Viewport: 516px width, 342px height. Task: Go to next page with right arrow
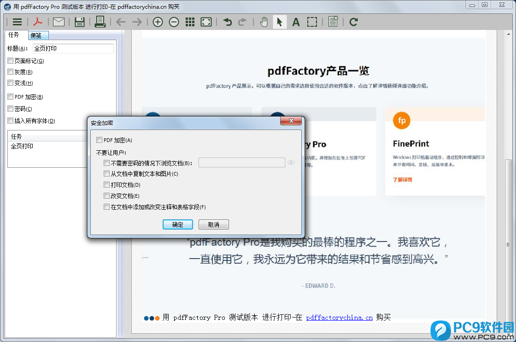(x=137, y=22)
